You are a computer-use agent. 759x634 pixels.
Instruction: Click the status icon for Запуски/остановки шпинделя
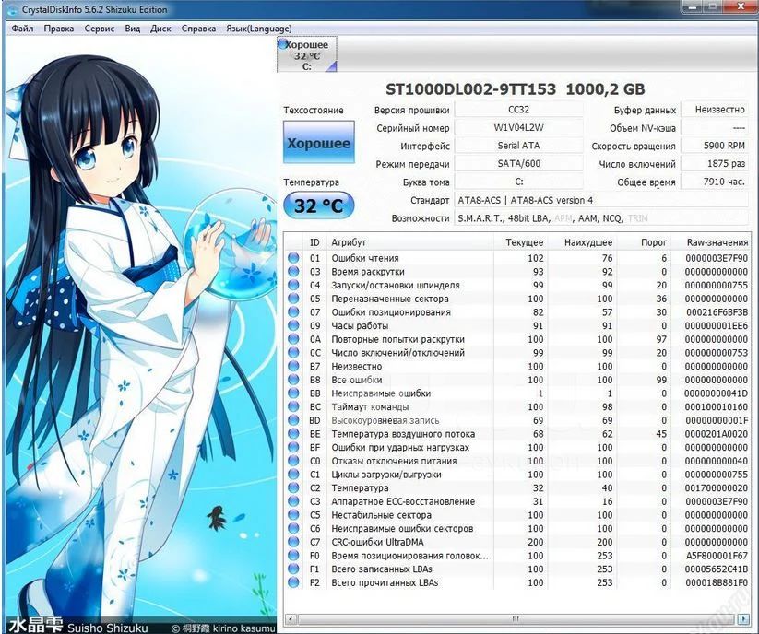click(293, 285)
